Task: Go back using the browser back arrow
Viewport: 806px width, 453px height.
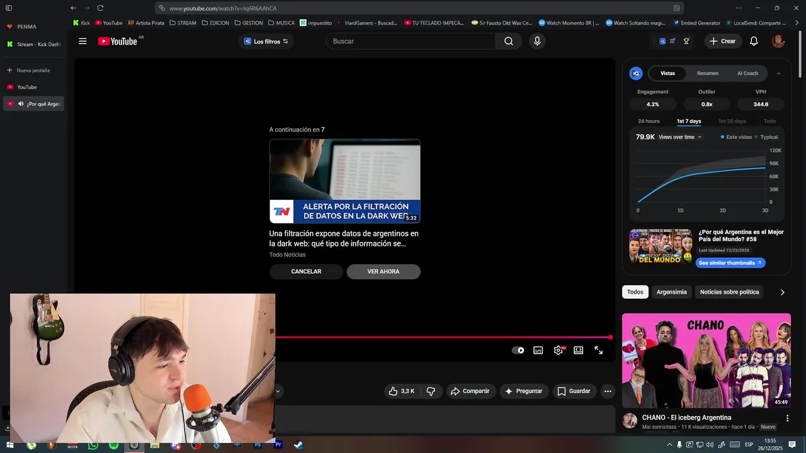Action: (x=73, y=8)
